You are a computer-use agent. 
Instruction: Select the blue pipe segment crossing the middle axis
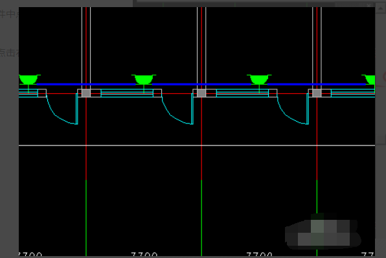click(201, 84)
